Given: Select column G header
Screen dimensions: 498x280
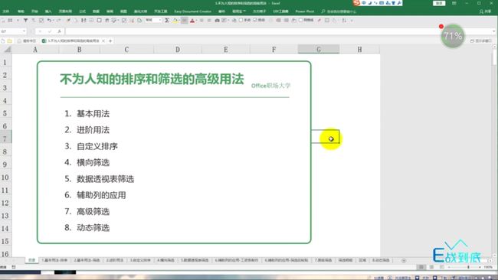Looking at the screenshot, I should 319,50.
